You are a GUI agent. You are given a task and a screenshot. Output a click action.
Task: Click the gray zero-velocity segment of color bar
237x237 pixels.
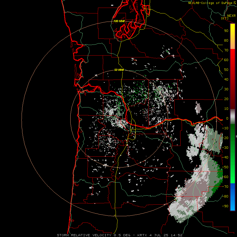(233, 117)
